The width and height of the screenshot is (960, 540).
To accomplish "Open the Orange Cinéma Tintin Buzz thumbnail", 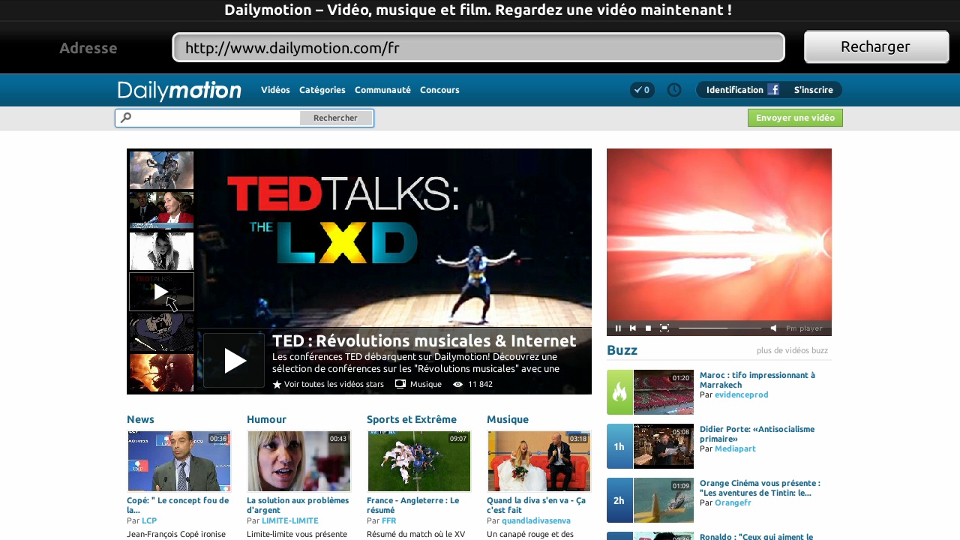I will click(664, 500).
